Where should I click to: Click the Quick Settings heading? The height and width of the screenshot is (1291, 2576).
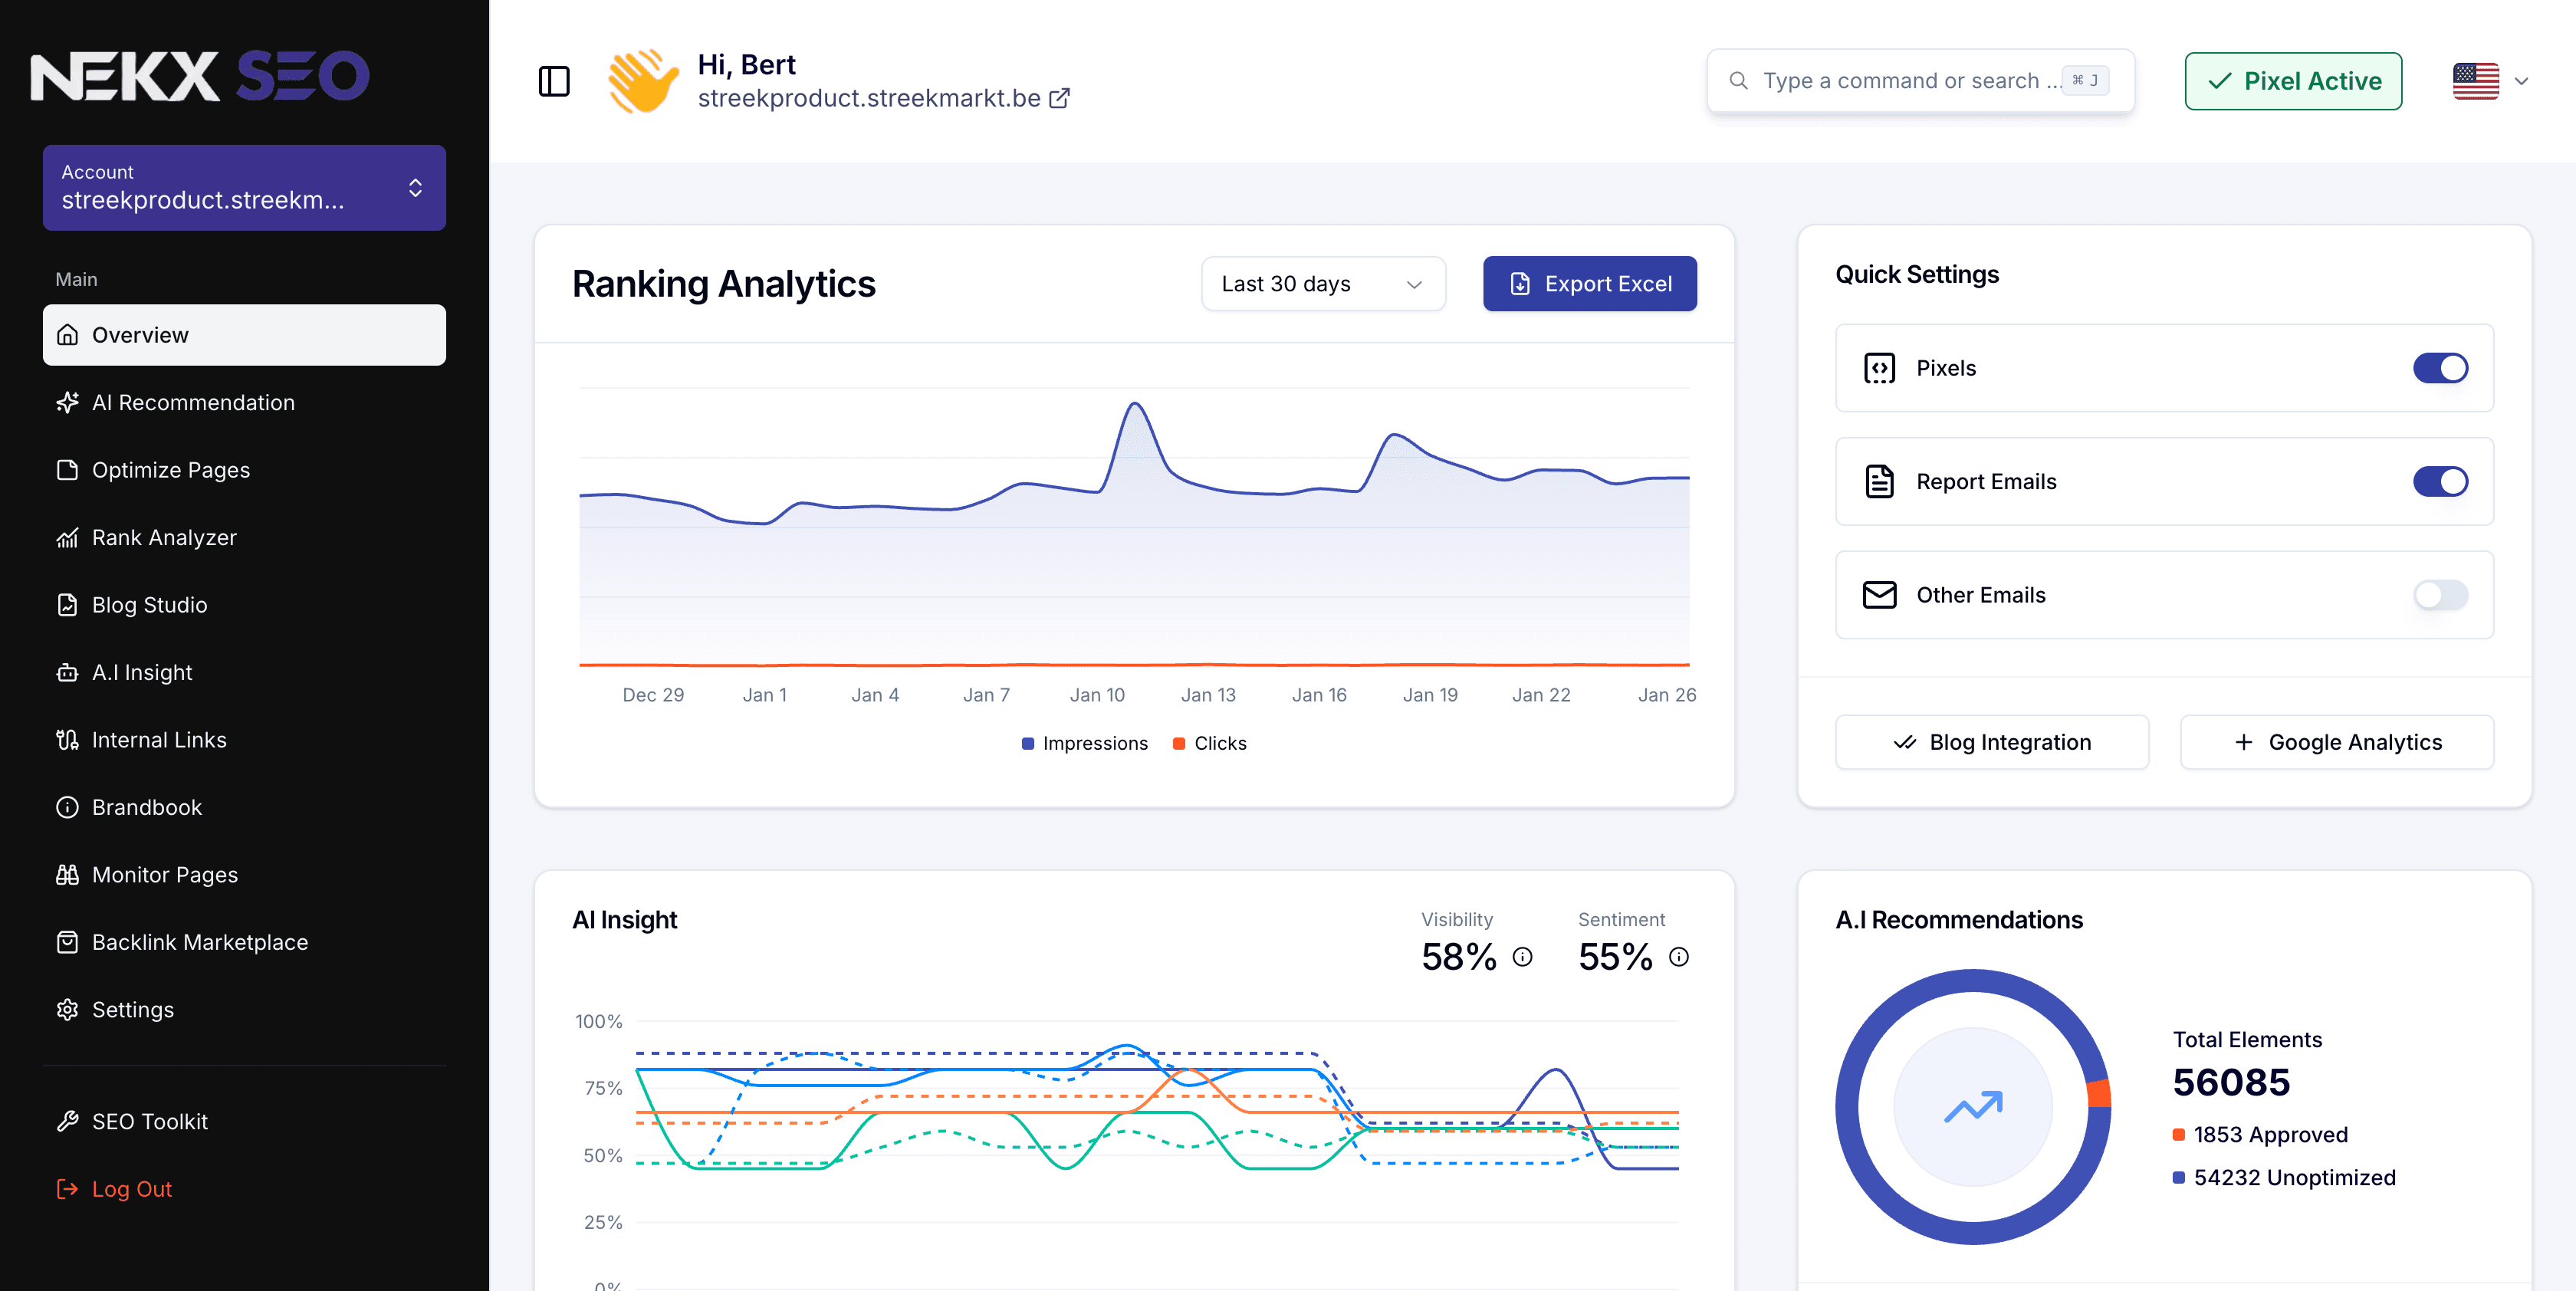1916,274
